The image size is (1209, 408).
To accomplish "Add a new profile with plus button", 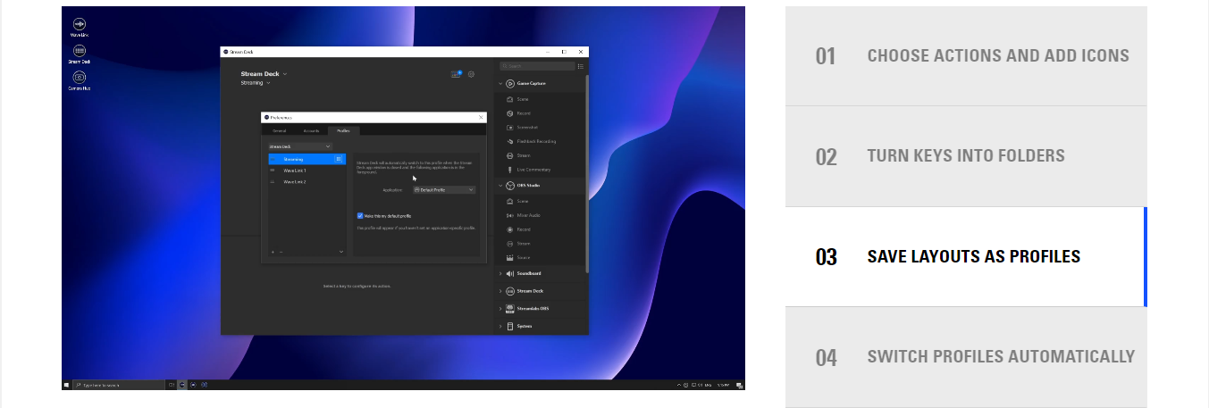I will (273, 252).
